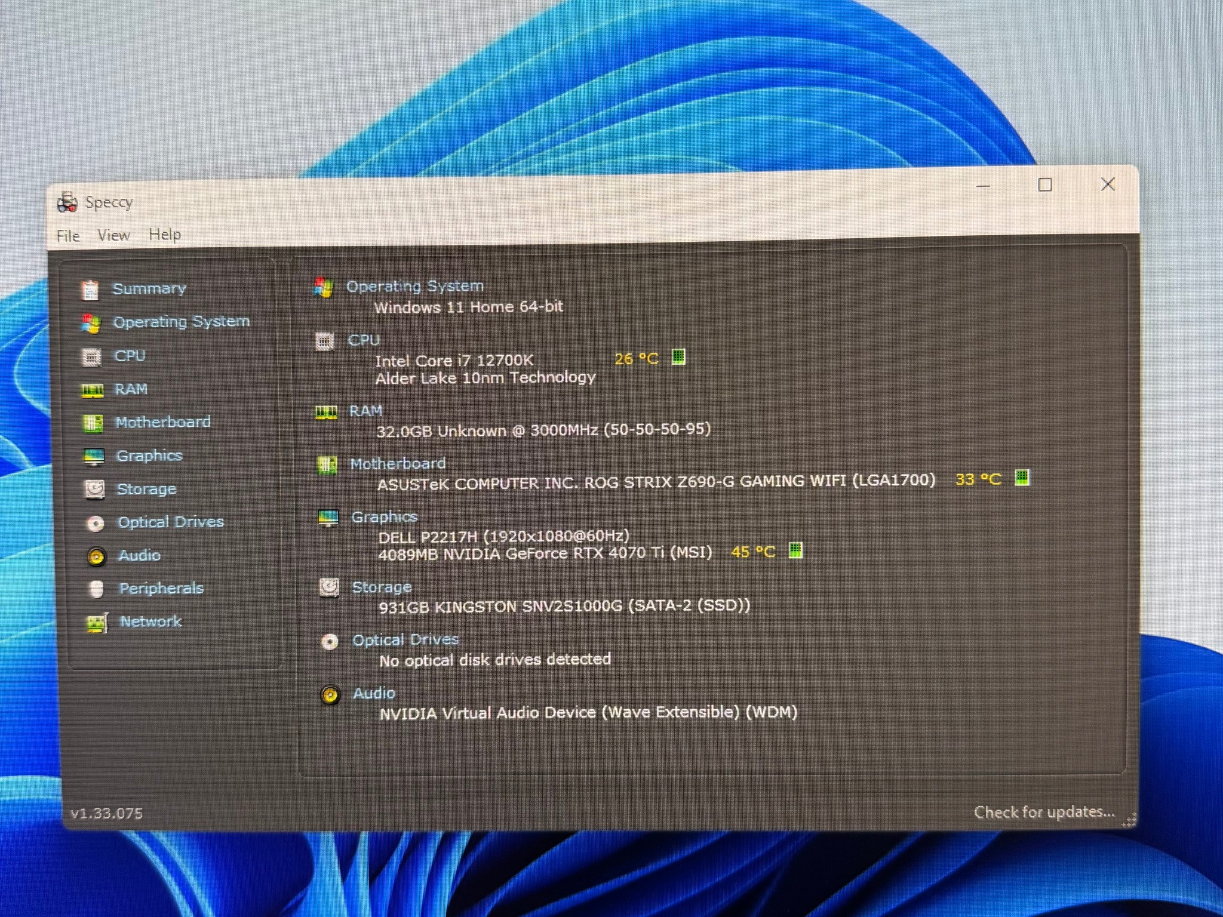Click the text Alder Lake 10nm Technology

click(485, 378)
